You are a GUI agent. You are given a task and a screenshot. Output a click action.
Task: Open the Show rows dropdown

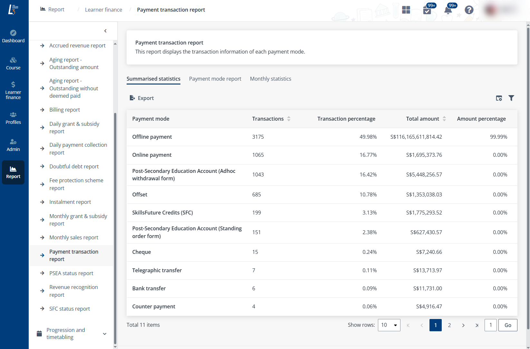coord(389,325)
